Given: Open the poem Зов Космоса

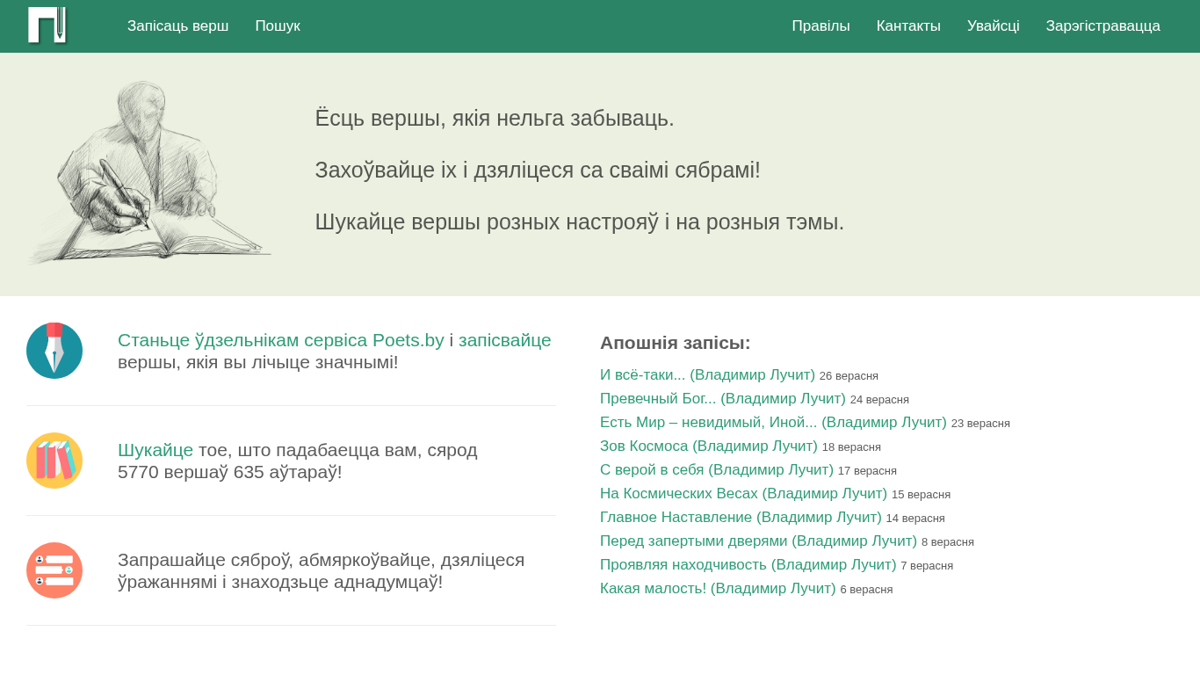Looking at the screenshot, I should 708,446.
